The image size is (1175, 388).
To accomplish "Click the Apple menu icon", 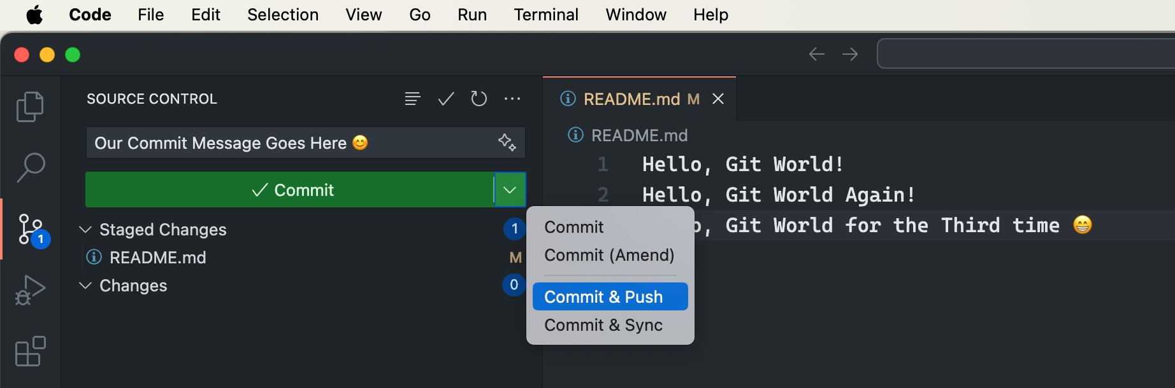I will [34, 14].
